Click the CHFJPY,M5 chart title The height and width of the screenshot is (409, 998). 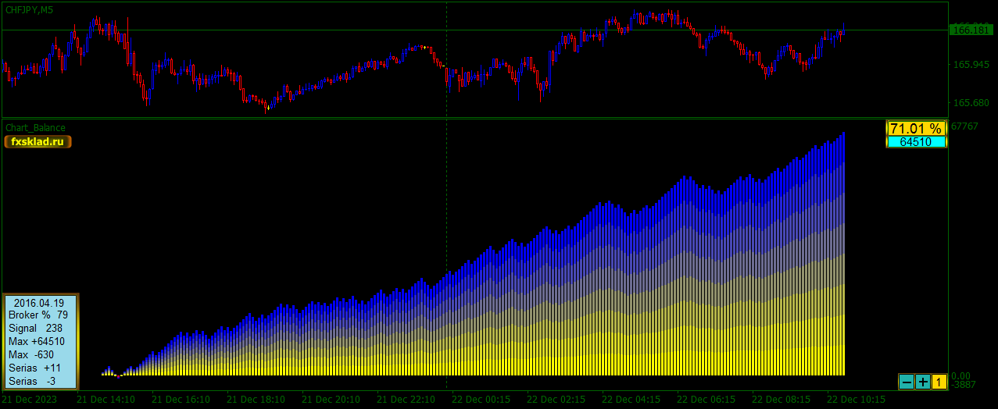point(30,9)
